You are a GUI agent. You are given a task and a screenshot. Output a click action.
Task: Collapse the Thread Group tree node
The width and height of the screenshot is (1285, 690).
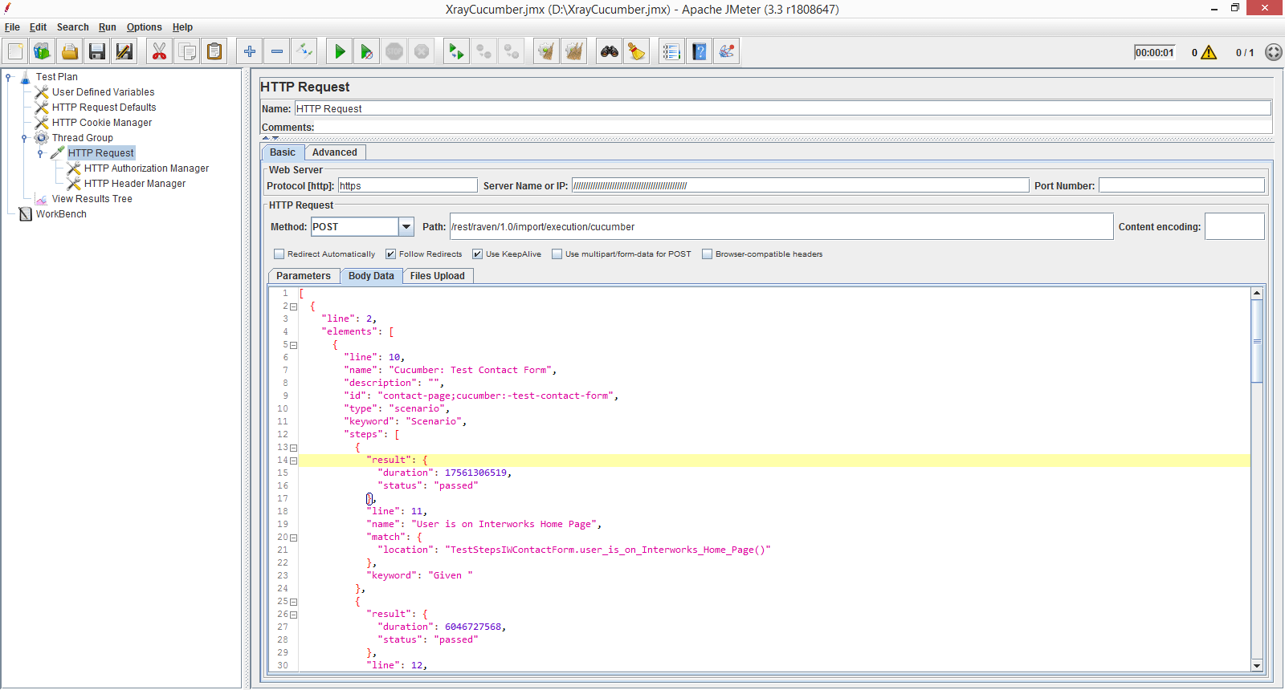[x=25, y=138]
